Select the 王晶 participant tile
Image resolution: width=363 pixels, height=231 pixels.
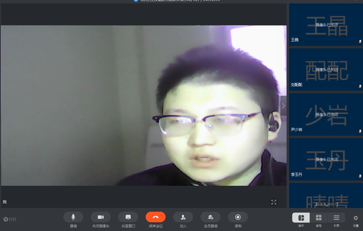click(326, 25)
